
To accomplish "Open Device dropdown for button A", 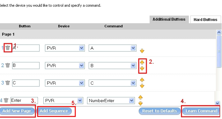I will pyautogui.click(x=81, y=48).
